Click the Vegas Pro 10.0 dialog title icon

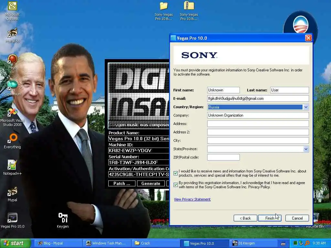pyautogui.click(x=173, y=38)
